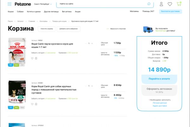190x127 pixels.
Task: Click the Оформить автозаказ button
Action: coord(159,90)
